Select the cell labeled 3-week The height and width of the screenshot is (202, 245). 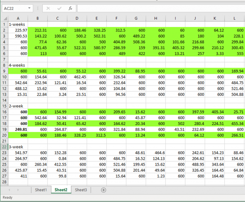pyautogui.click(x=18, y=147)
